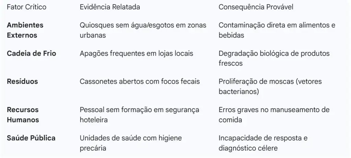Select the 'Evidência Relatada' column header
Screen dimensions: 351x158
click(x=110, y=7)
